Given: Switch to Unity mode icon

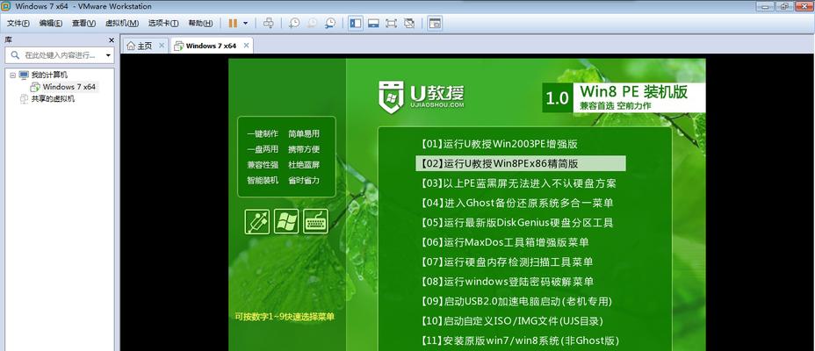Looking at the screenshot, I should [x=409, y=24].
